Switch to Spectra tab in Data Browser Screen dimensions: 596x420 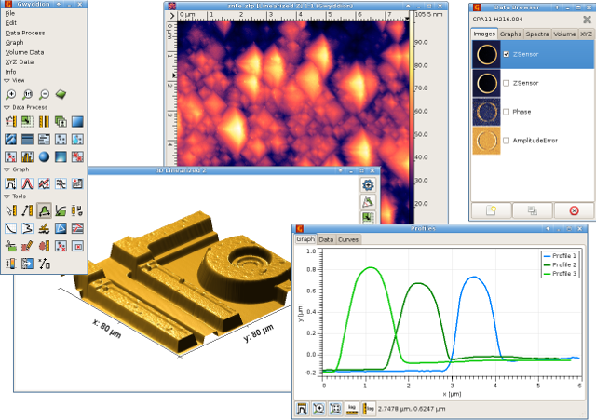point(537,34)
